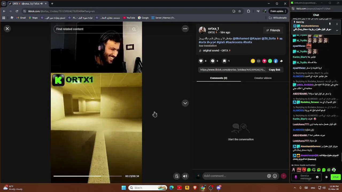Bookmark the video to favorites
Image resolution: width=342 pixels, height=192 pixels.
pyautogui.click(x=224, y=61)
